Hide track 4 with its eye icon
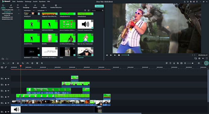Viewport: 209px width, 114px height. (x=8, y=91)
